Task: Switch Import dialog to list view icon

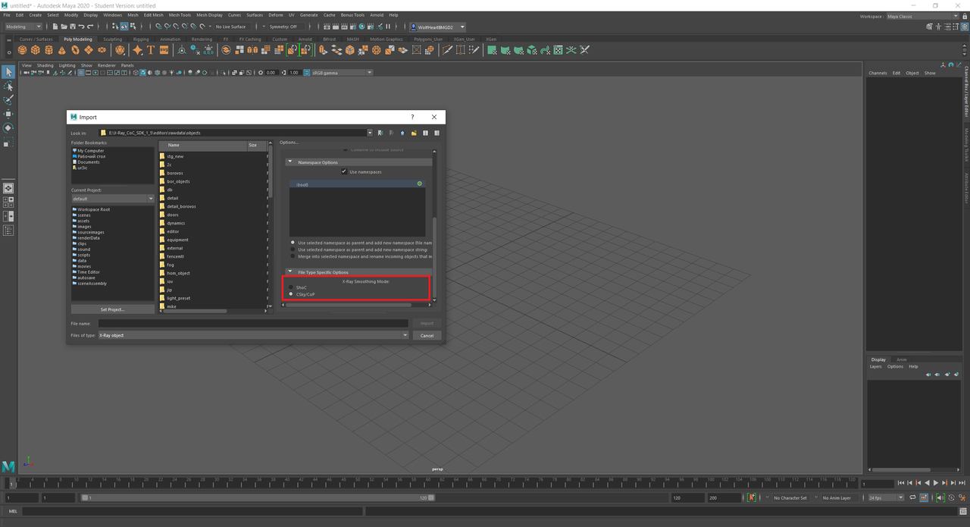Action: click(425, 133)
